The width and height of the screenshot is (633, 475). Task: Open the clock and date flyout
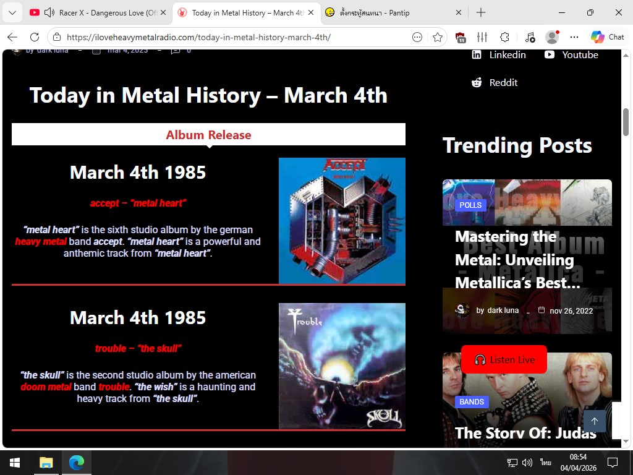[x=578, y=463]
